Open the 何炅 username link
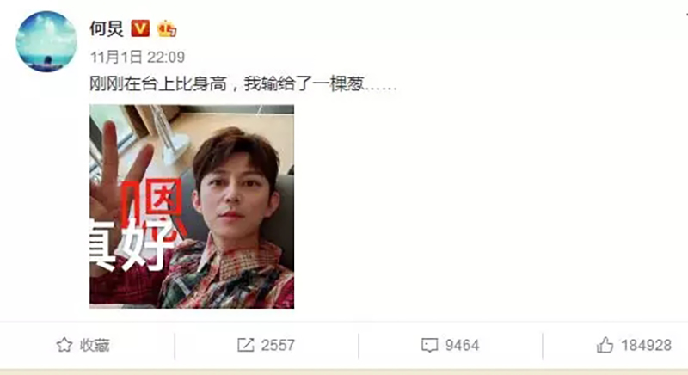This screenshot has height=375, width=688. point(107,28)
